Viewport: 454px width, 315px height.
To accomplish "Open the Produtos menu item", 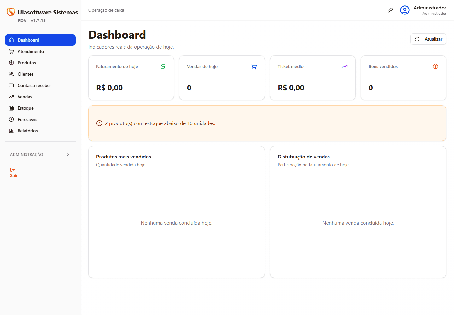I will click(x=40, y=63).
